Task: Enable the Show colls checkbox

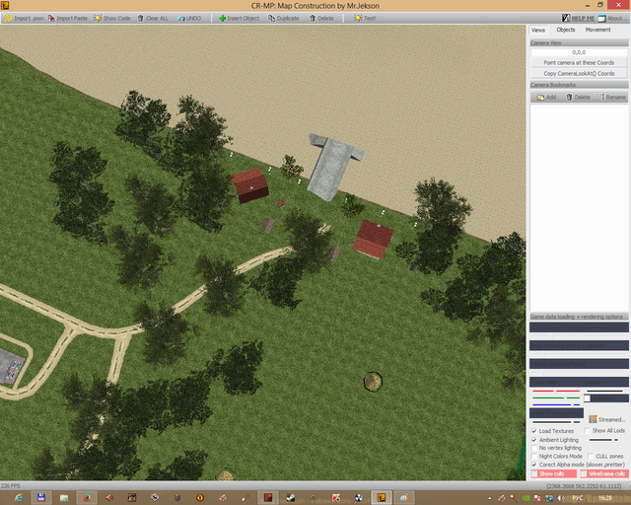Action: click(x=534, y=474)
